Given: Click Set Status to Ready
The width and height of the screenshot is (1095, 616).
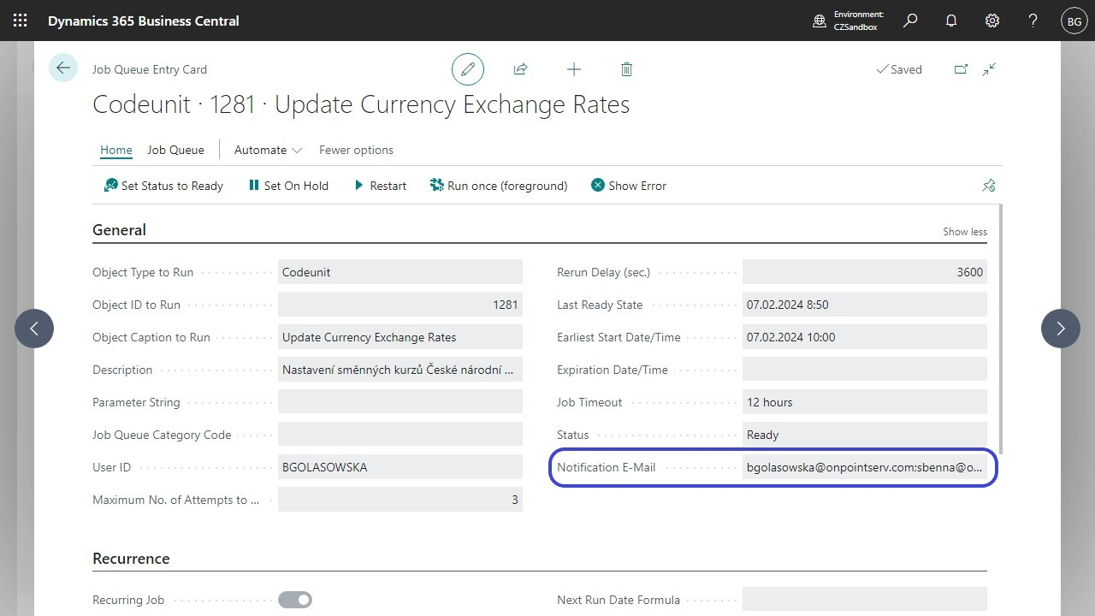Looking at the screenshot, I should pos(163,186).
